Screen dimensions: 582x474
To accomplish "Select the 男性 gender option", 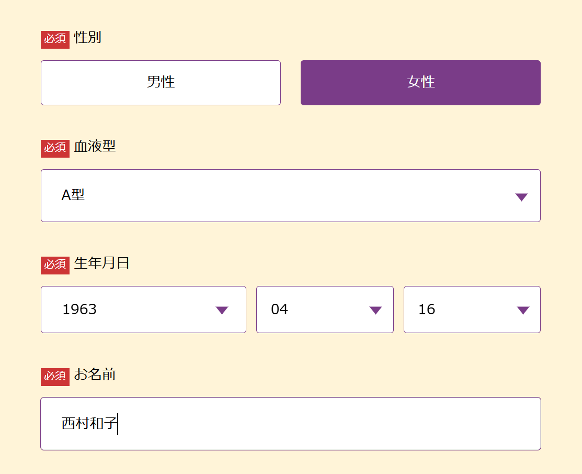I will point(161,83).
